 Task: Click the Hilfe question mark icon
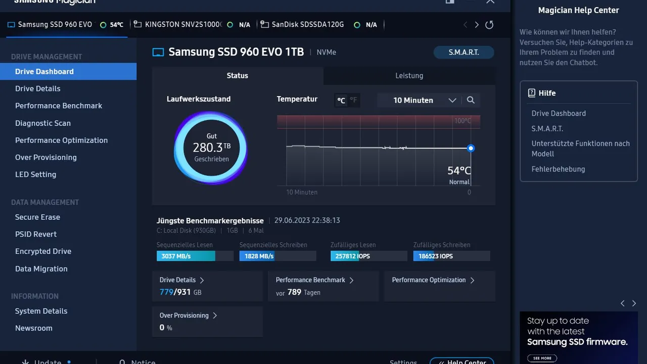(x=531, y=93)
